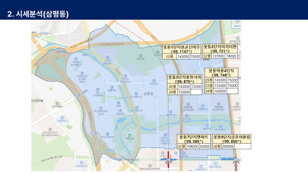Click the 봇들1단지판교신미주 header cell
The height and width of the screenshot is (173, 308).
point(182,49)
